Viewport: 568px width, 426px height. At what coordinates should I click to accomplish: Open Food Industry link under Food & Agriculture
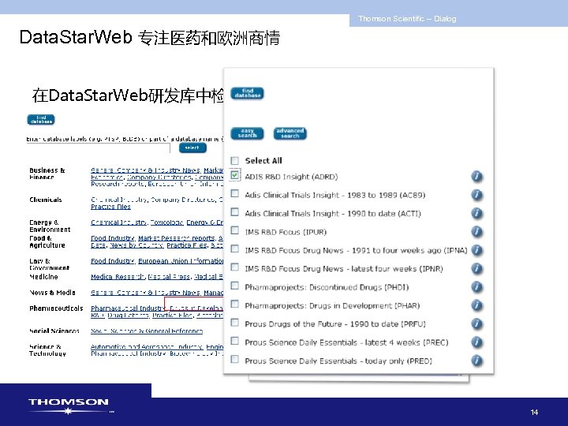pyautogui.click(x=113, y=238)
